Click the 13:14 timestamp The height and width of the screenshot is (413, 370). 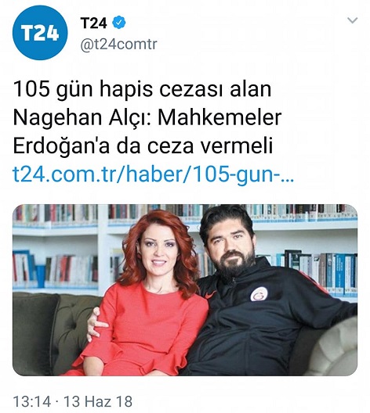click(31, 401)
